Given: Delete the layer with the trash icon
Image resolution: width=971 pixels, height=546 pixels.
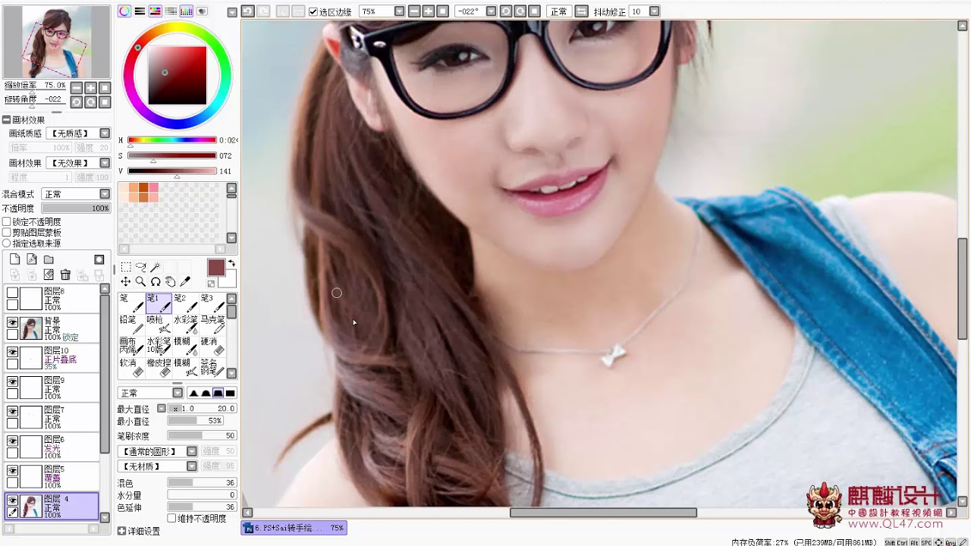Looking at the screenshot, I should pyautogui.click(x=65, y=275).
